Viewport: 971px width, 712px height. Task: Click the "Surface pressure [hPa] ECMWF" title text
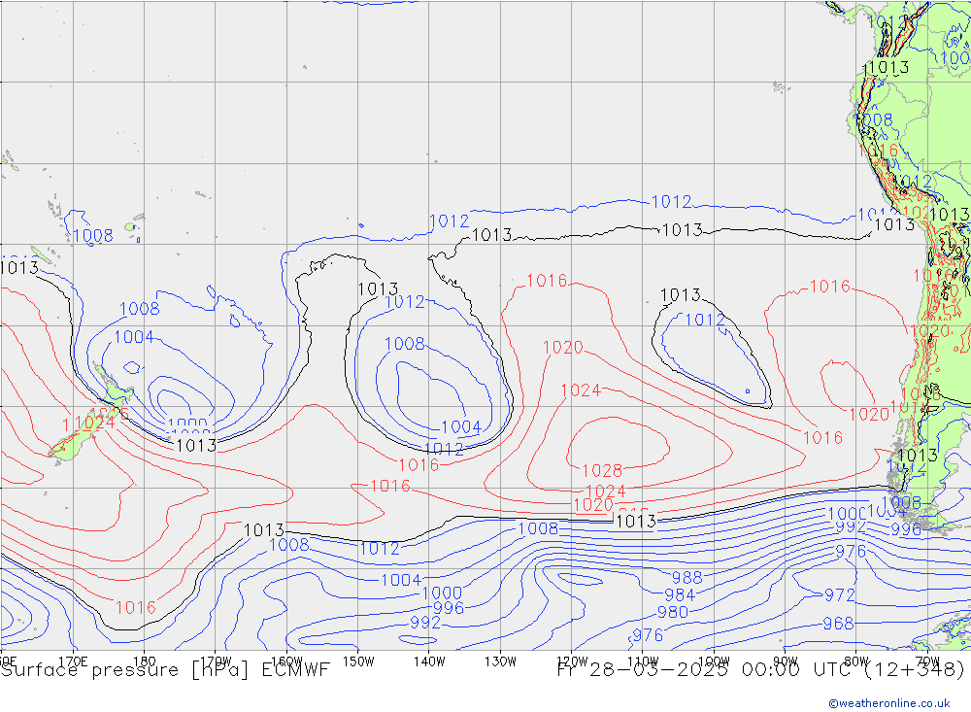pyautogui.click(x=165, y=670)
